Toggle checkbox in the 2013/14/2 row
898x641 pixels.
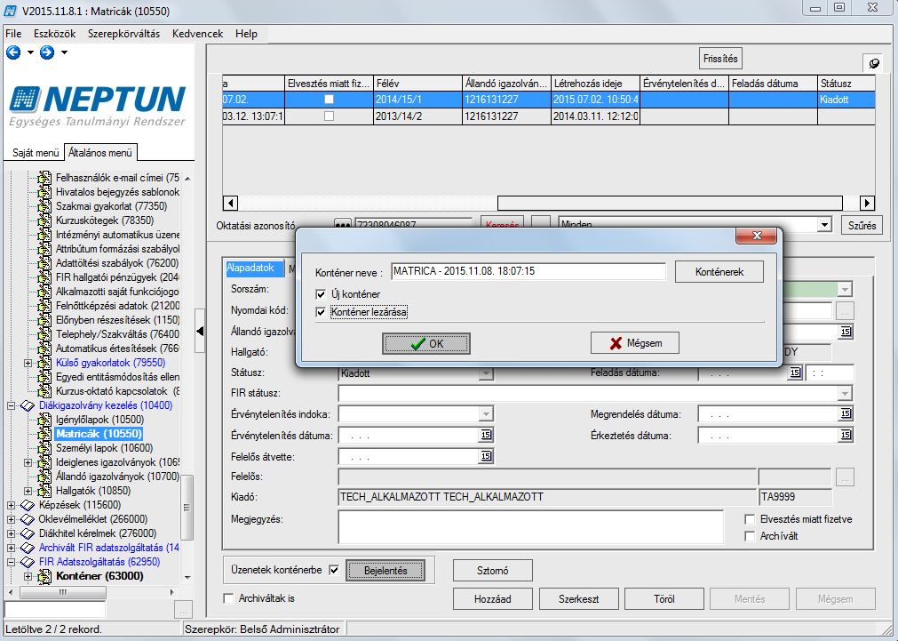[x=329, y=116]
